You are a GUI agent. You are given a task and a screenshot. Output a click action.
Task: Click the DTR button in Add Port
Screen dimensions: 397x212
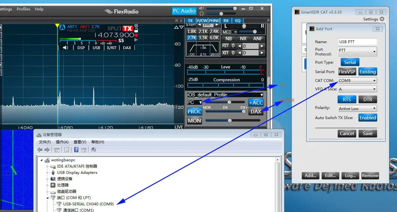click(368, 100)
